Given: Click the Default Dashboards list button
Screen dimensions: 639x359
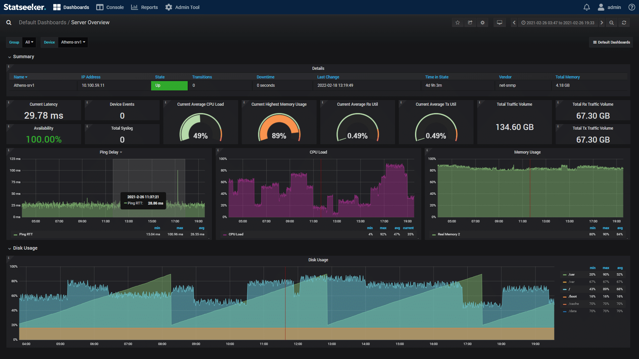Looking at the screenshot, I should point(611,42).
